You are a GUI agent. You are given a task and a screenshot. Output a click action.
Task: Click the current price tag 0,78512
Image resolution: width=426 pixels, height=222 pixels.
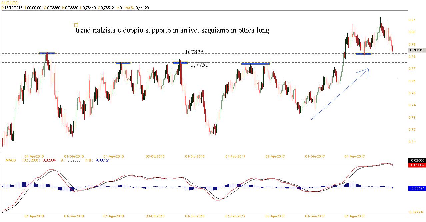click(417, 50)
